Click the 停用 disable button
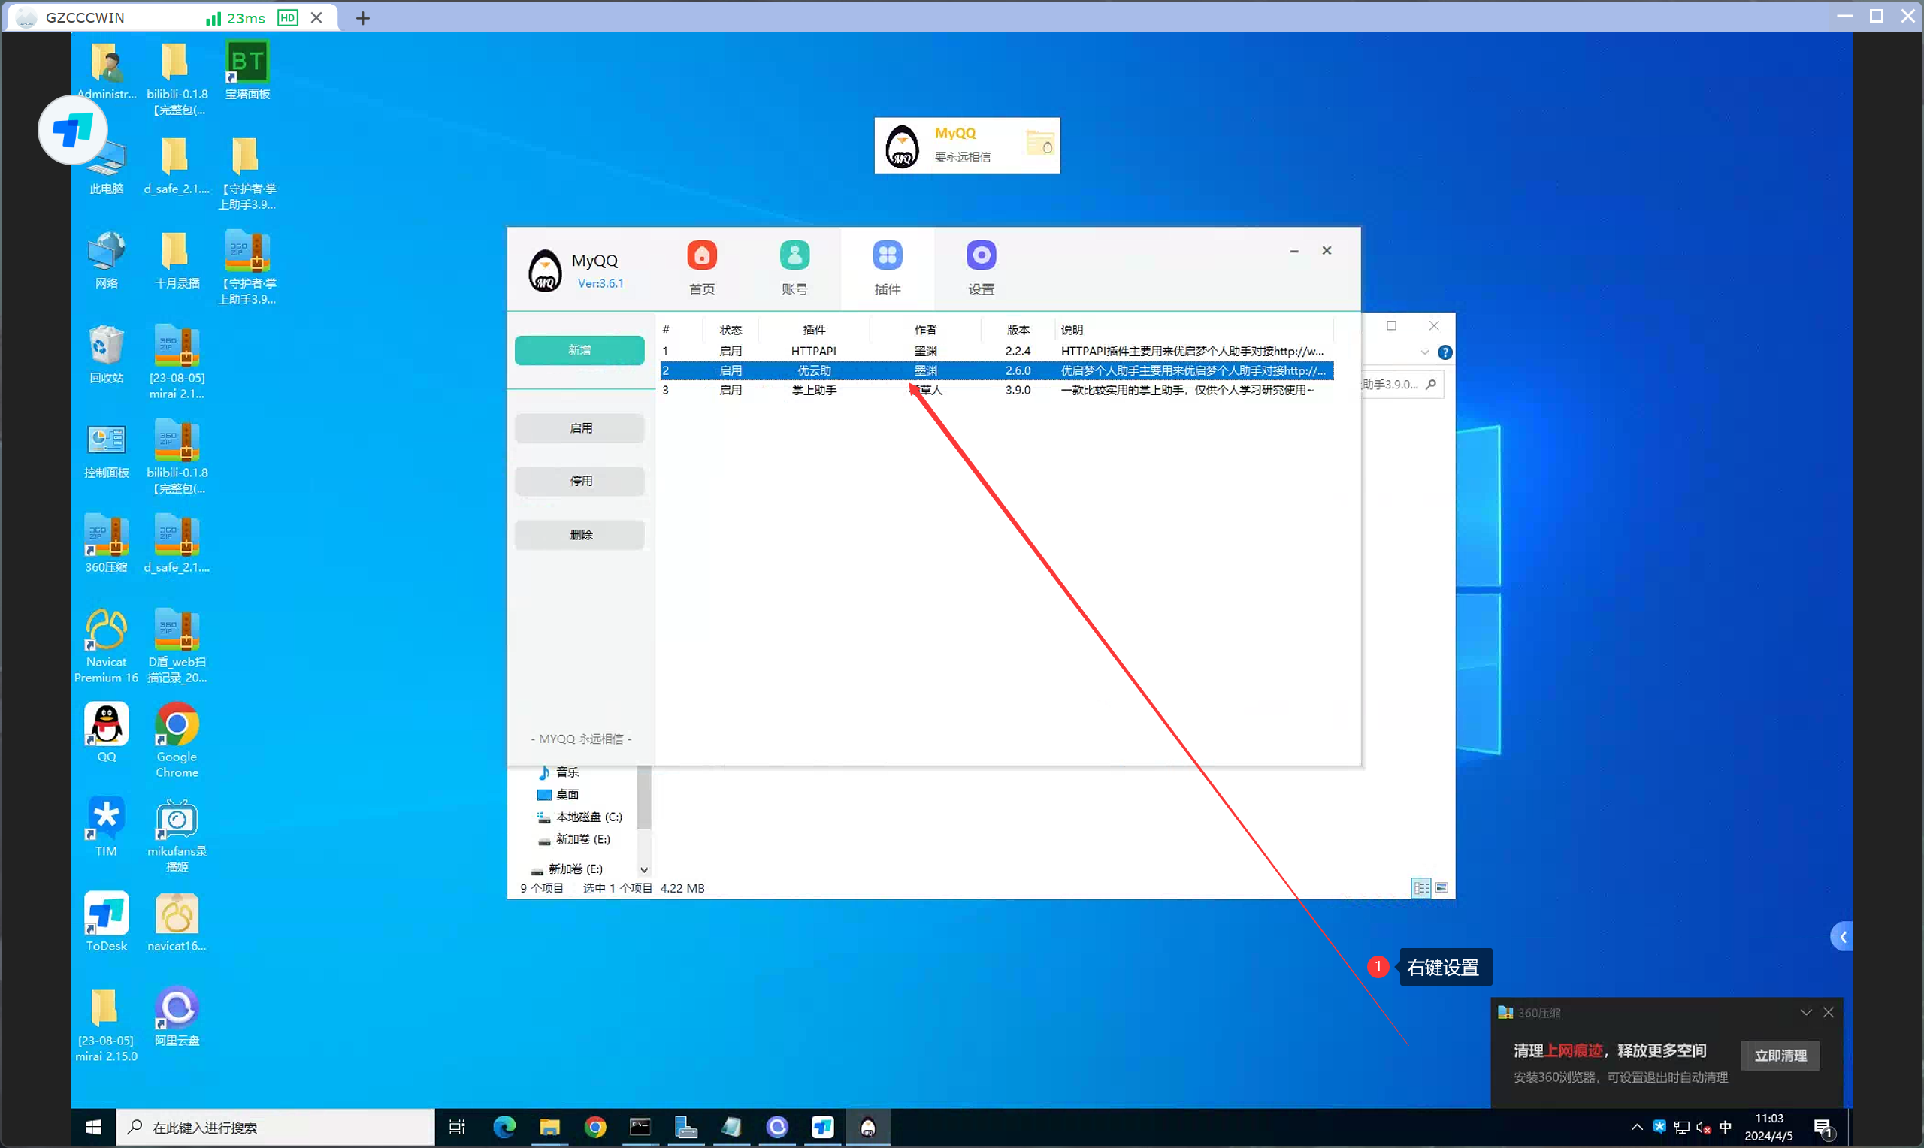1924x1148 pixels. point(579,481)
